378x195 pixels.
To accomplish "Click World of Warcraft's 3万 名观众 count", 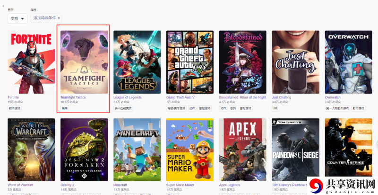I will (x=15, y=190).
